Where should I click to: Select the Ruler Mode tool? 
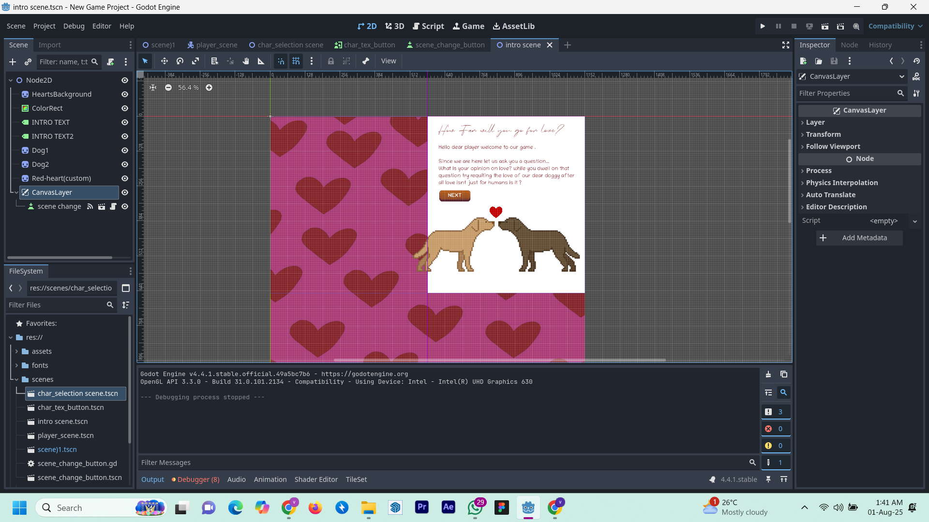(261, 61)
